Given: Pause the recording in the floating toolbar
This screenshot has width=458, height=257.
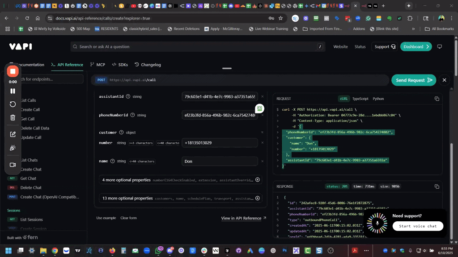Looking at the screenshot, I should [x=13, y=91].
